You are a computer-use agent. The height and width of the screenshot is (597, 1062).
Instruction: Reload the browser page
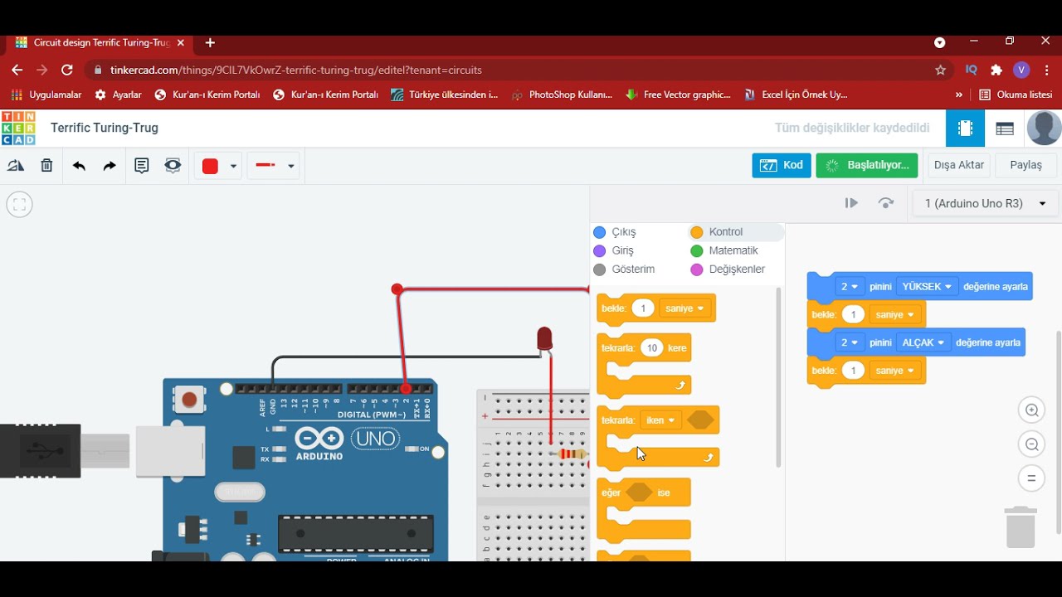tap(67, 70)
